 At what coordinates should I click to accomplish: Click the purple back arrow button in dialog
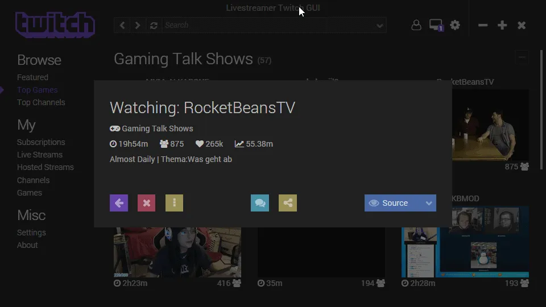(119, 203)
